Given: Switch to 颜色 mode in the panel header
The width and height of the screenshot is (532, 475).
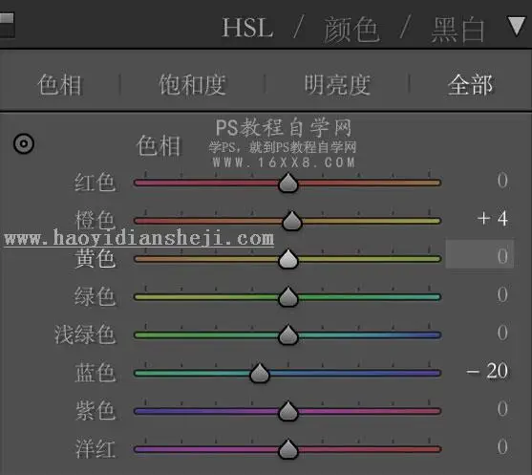Looking at the screenshot, I should coord(351,30).
